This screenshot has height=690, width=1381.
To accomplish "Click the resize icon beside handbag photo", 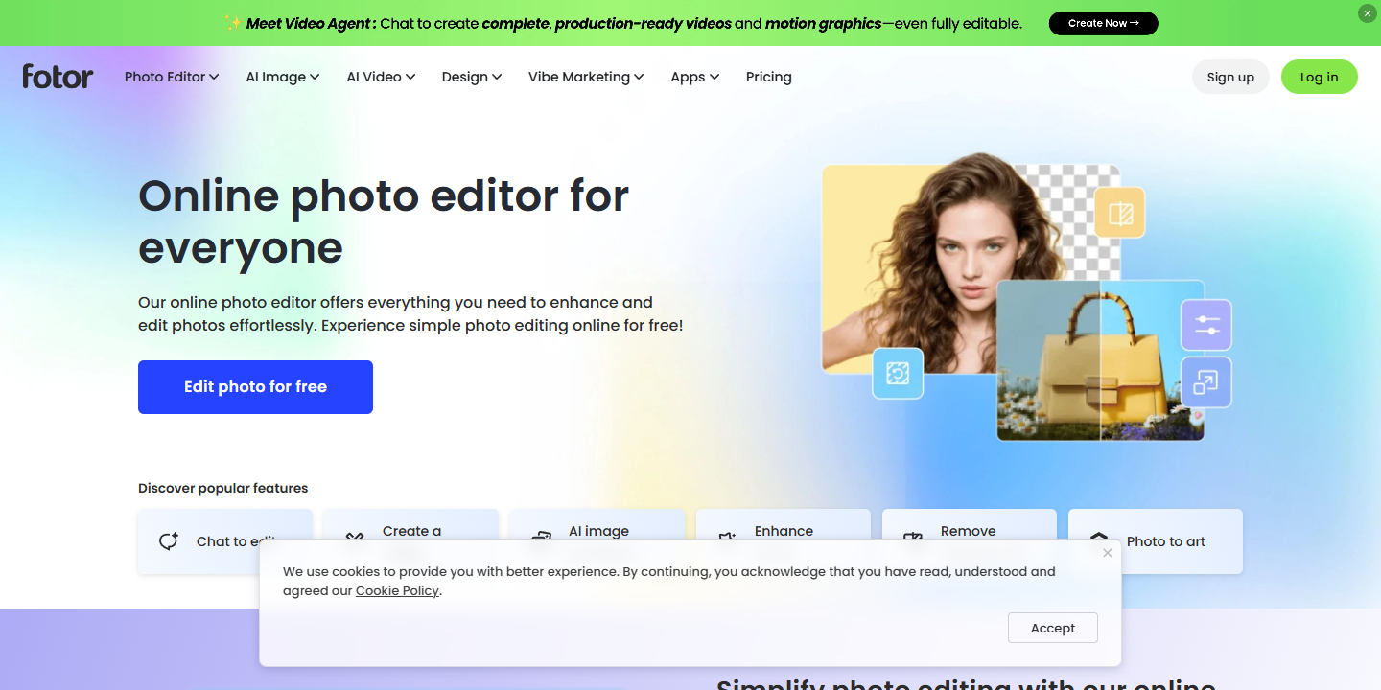I will [x=1206, y=382].
